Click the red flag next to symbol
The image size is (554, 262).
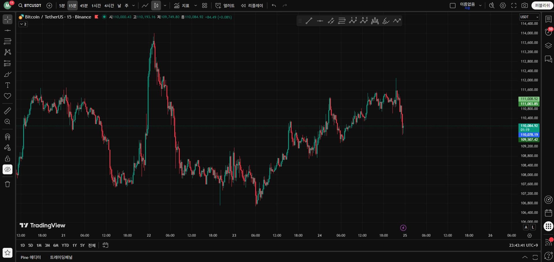97,17
